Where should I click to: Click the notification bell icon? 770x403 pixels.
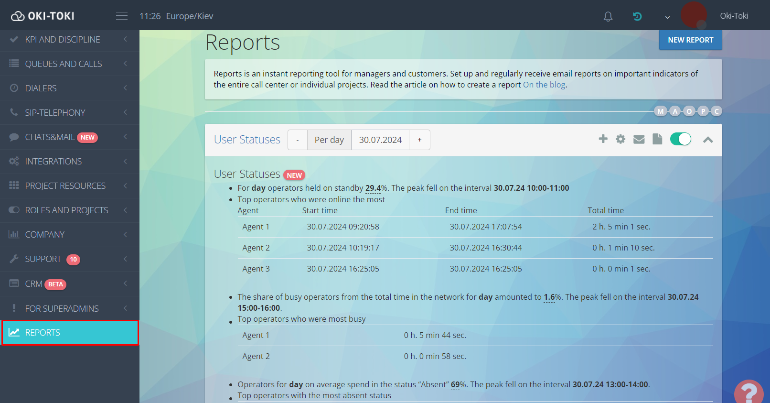point(608,17)
